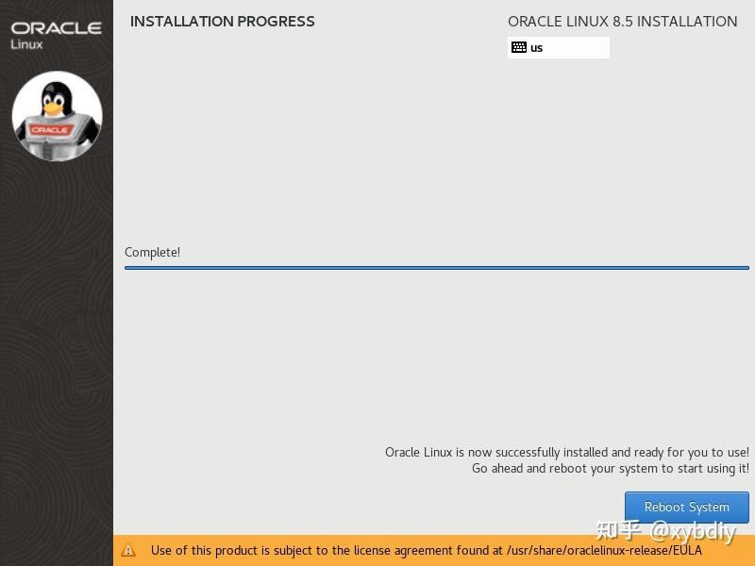Click the INSTALLATION PROGRESS heading
The width and height of the screenshot is (755, 566).
tap(222, 21)
